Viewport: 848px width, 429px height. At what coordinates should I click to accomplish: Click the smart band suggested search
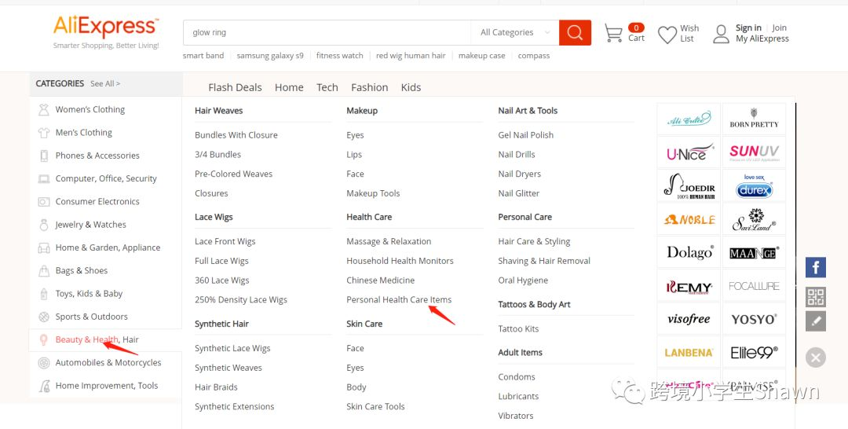point(203,56)
